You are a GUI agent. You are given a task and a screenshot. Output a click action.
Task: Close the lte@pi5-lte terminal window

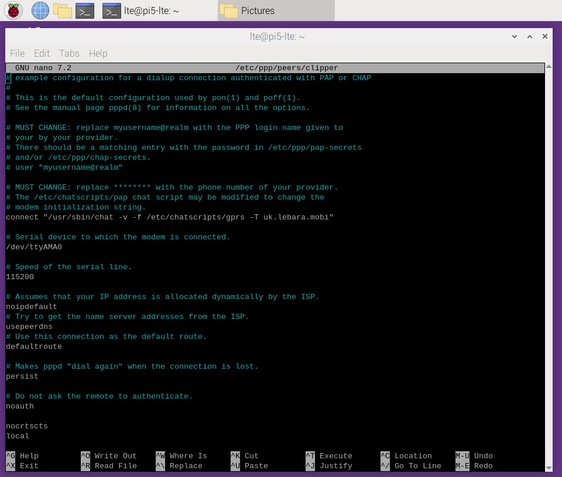pos(545,36)
